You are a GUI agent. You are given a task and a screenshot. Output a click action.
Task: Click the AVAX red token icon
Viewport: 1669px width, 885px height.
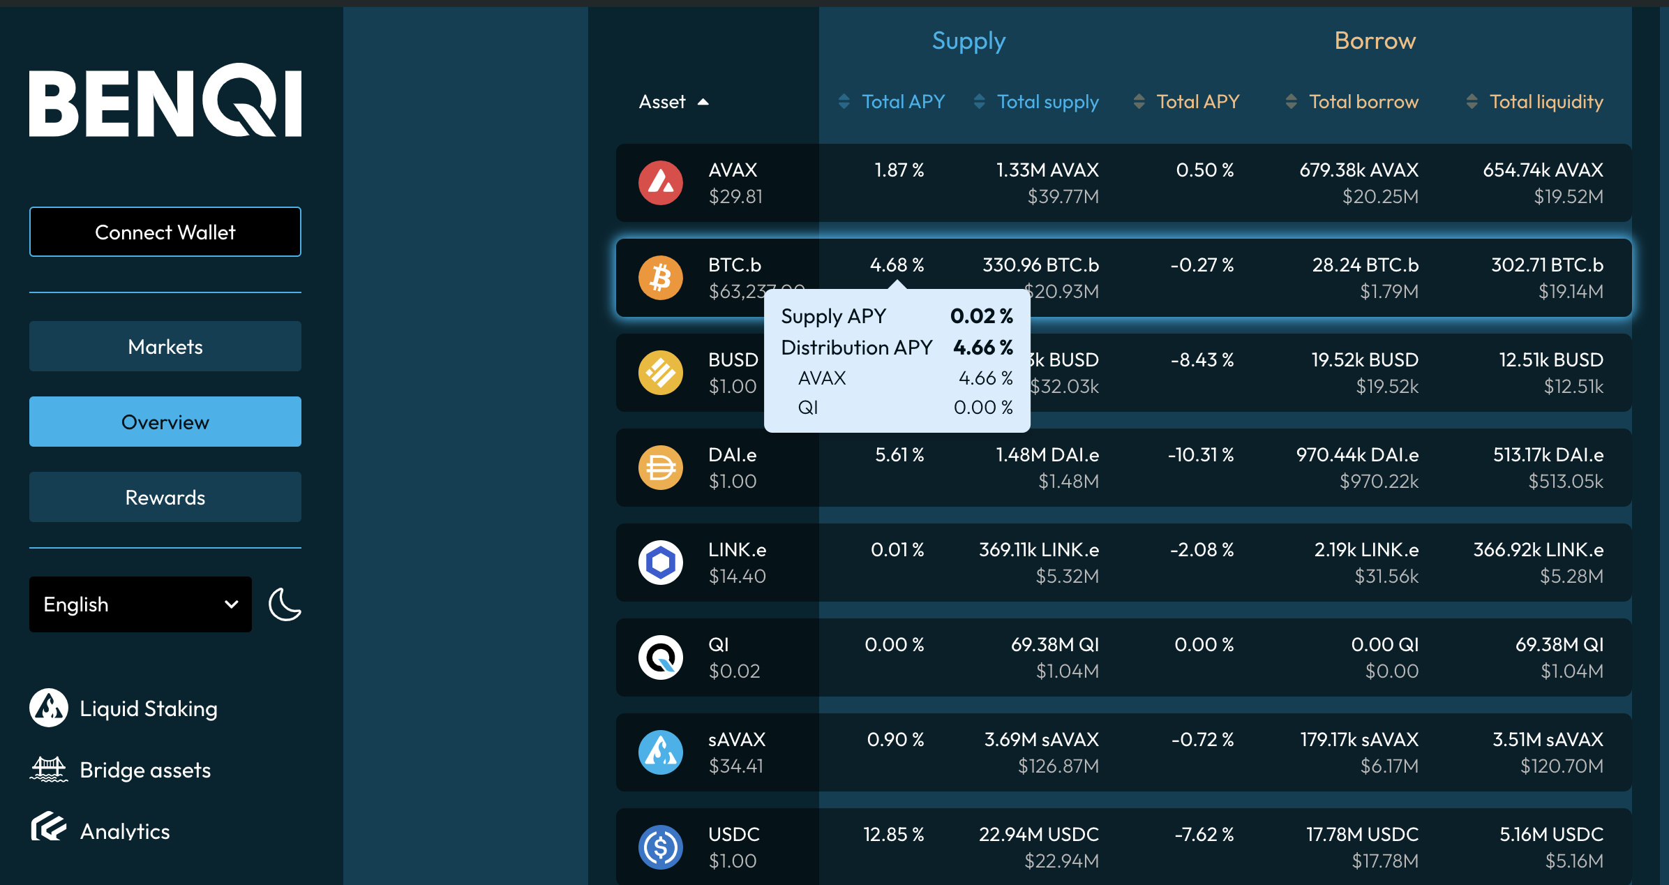click(x=660, y=183)
